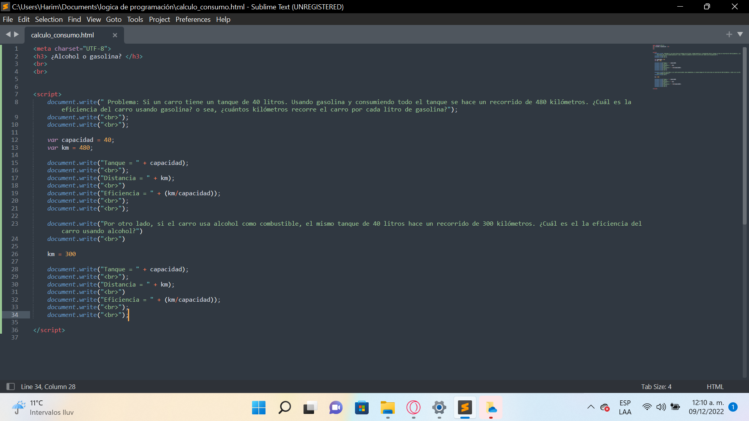
Task: Open the Windows Start menu
Action: (259, 408)
